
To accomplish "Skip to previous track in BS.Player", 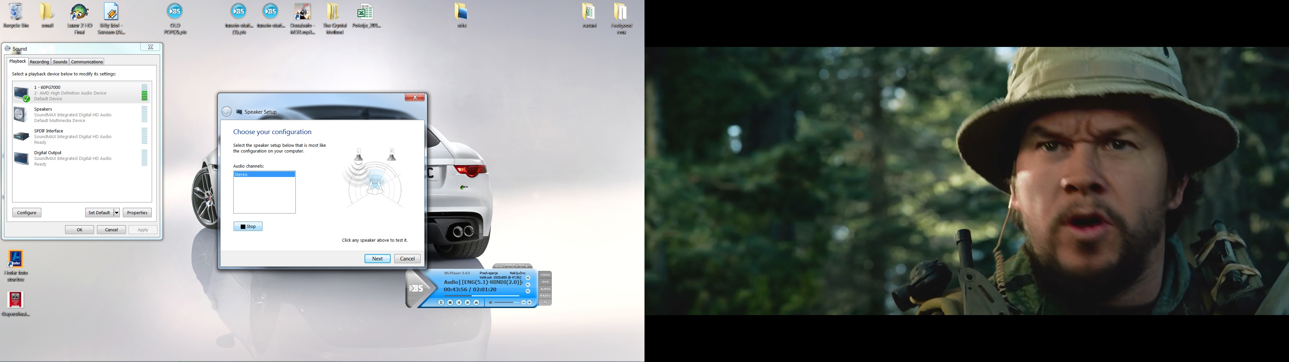I will [459, 302].
